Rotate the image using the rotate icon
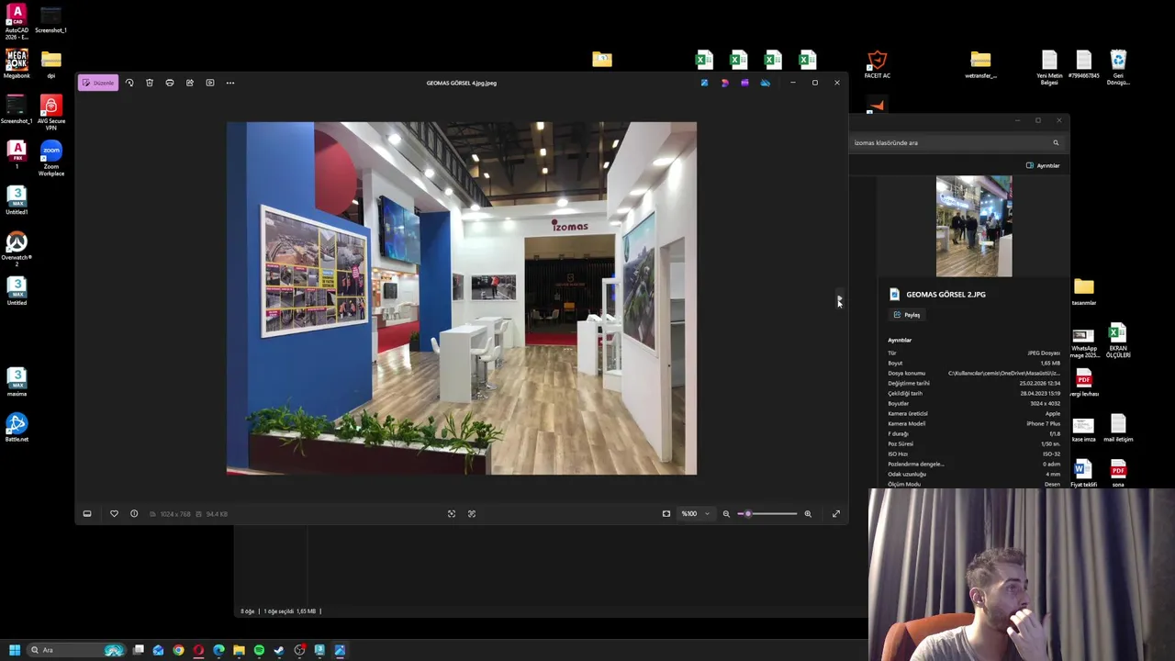Image resolution: width=1175 pixels, height=661 pixels. point(129,83)
